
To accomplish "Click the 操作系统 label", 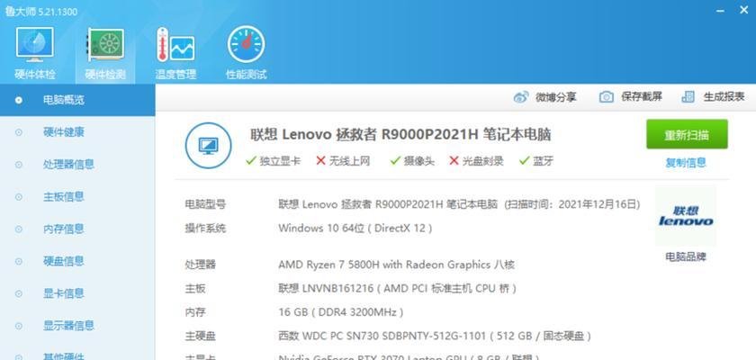I will click(205, 229).
